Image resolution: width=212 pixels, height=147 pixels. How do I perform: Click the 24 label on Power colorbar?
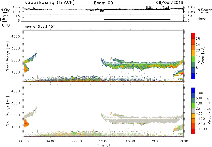coord(198,45)
